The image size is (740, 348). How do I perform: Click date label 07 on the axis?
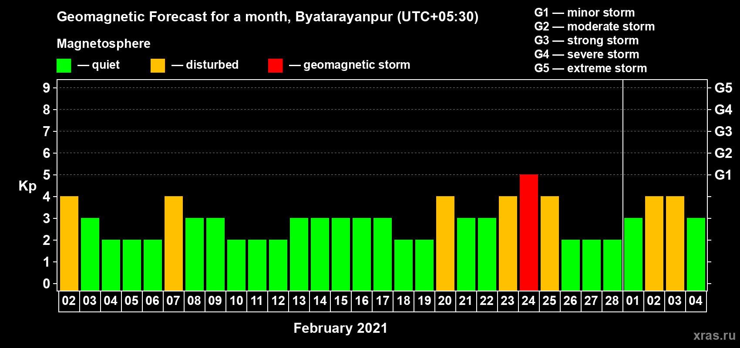(173, 301)
